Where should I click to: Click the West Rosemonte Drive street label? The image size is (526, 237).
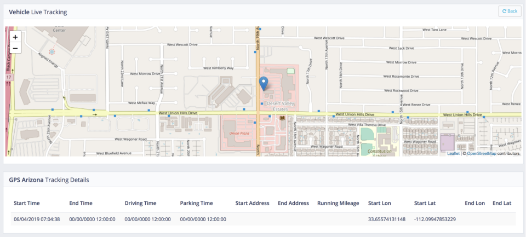401,77
